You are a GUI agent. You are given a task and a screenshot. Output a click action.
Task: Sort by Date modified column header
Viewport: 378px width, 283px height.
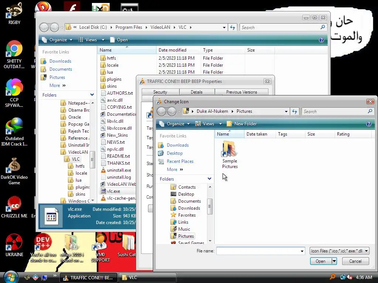click(x=178, y=50)
